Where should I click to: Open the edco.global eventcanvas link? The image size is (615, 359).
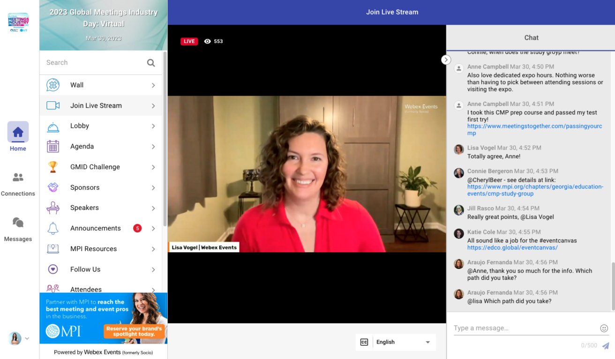coord(512,247)
